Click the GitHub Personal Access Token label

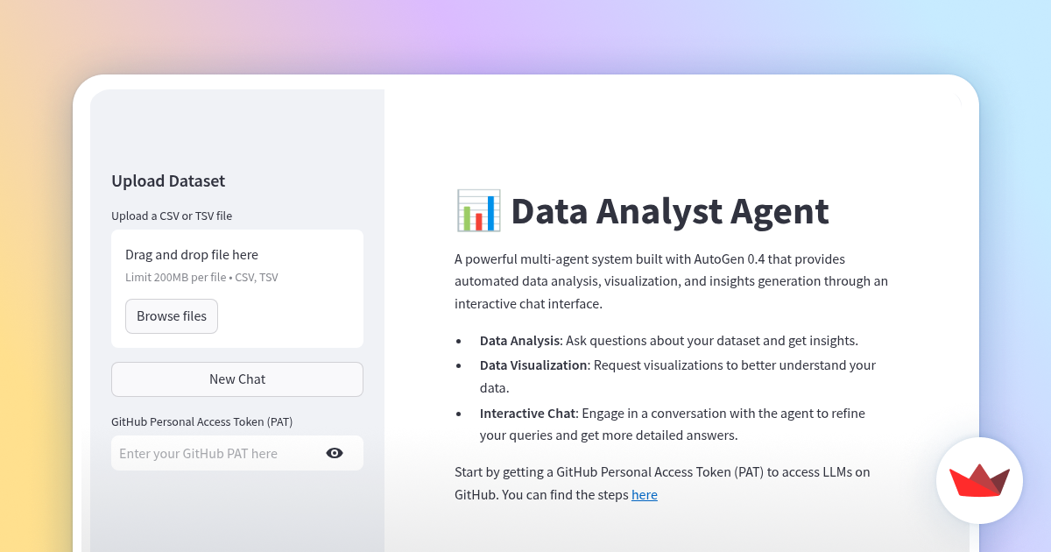(x=202, y=421)
